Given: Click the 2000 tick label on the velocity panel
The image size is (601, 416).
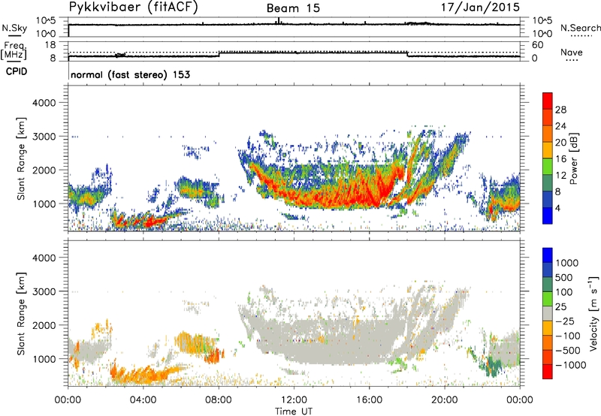Looking at the screenshot, I should click(x=44, y=325).
